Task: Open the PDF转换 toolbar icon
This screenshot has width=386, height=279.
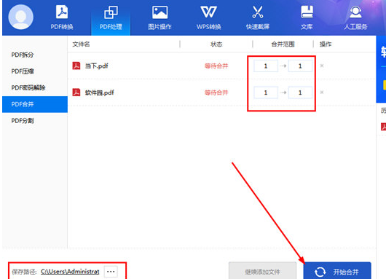Action: point(62,17)
